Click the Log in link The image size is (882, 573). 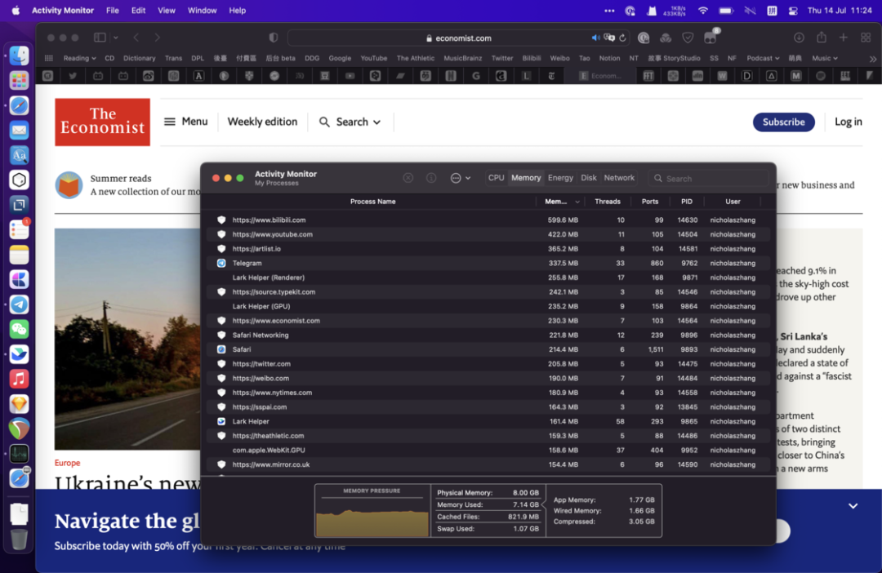848,122
